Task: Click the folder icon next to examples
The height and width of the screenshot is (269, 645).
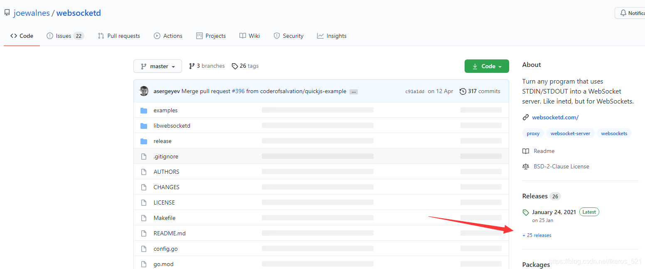Action: [x=144, y=110]
